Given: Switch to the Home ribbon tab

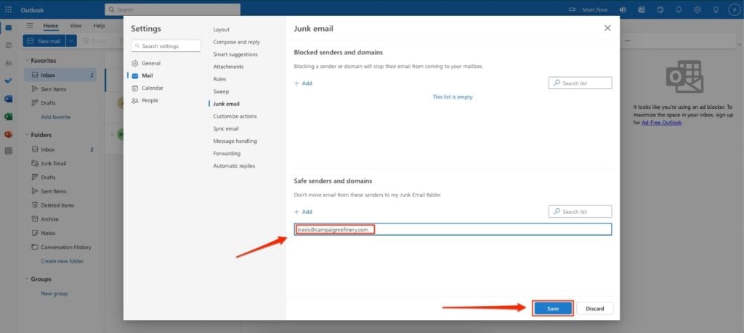Looking at the screenshot, I should coord(51,26).
